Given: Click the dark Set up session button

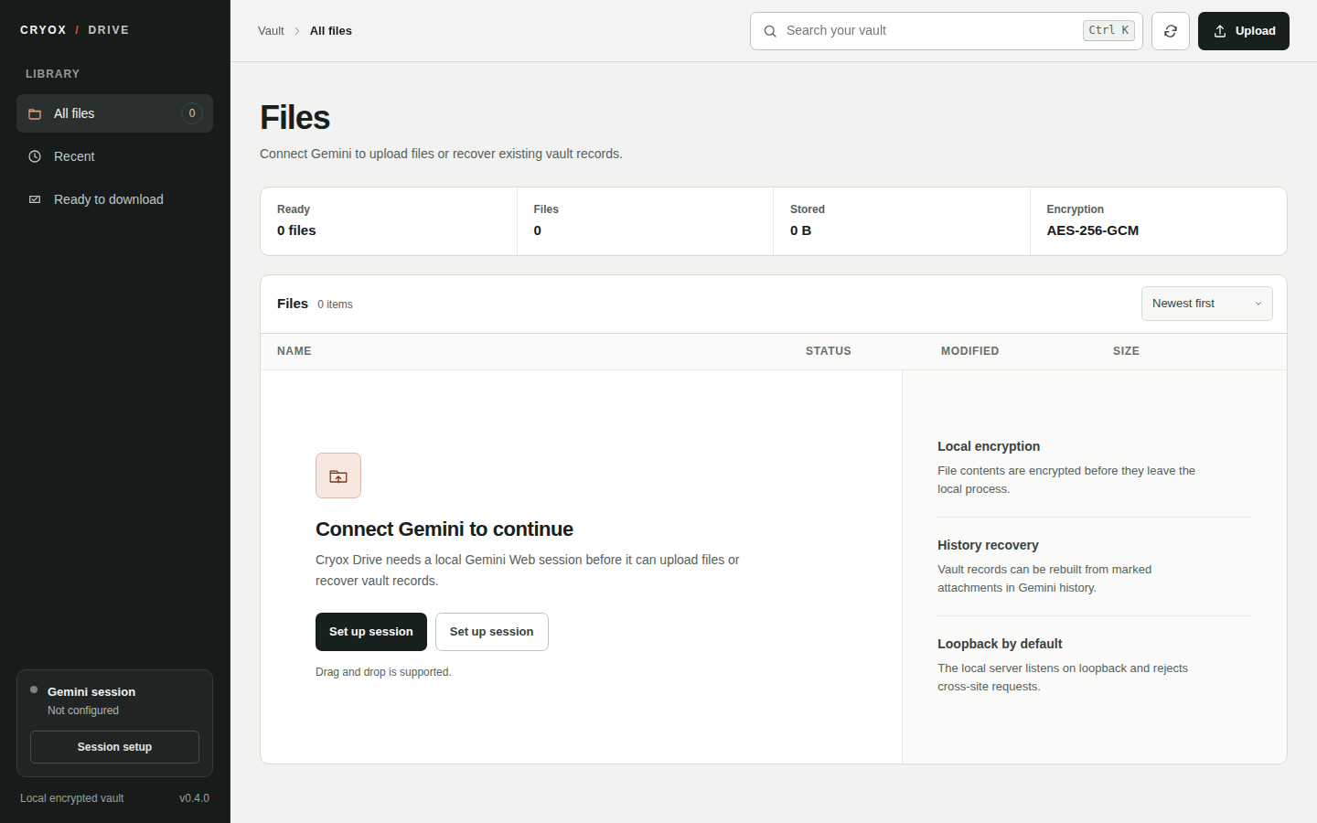Looking at the screenshot, I should tap(371, 632).
